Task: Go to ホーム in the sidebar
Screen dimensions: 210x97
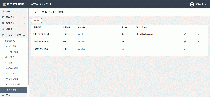Action: [x=9, y=12]
